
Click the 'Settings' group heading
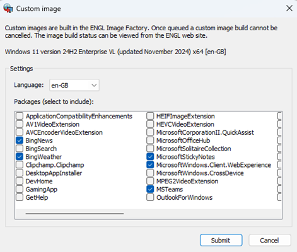(x=21, y=69)
